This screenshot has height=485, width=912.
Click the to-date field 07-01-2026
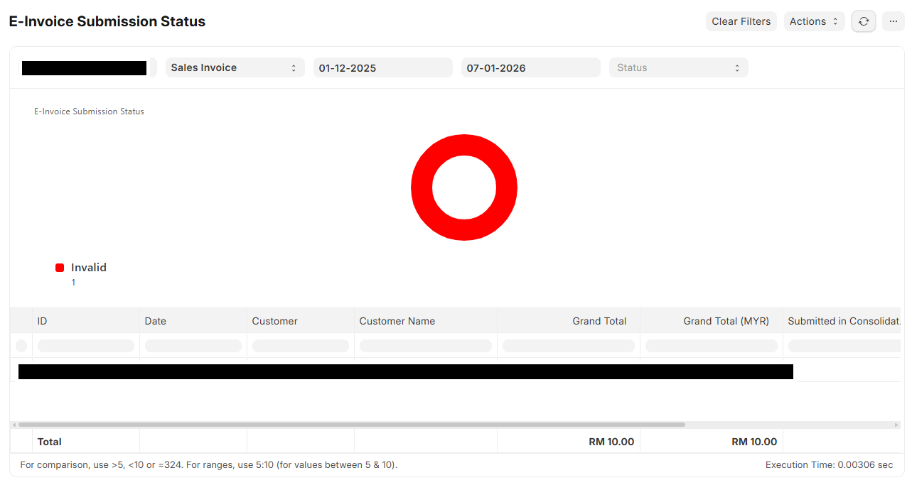530,67
